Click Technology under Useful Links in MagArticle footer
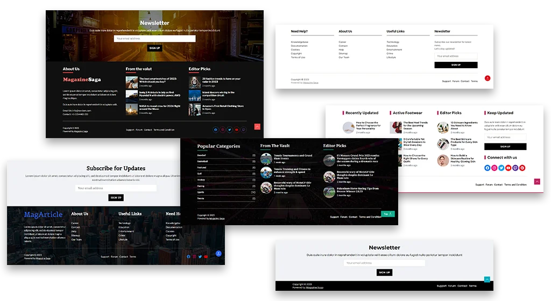This screenshot has height=301, width=551. point(124,223)
